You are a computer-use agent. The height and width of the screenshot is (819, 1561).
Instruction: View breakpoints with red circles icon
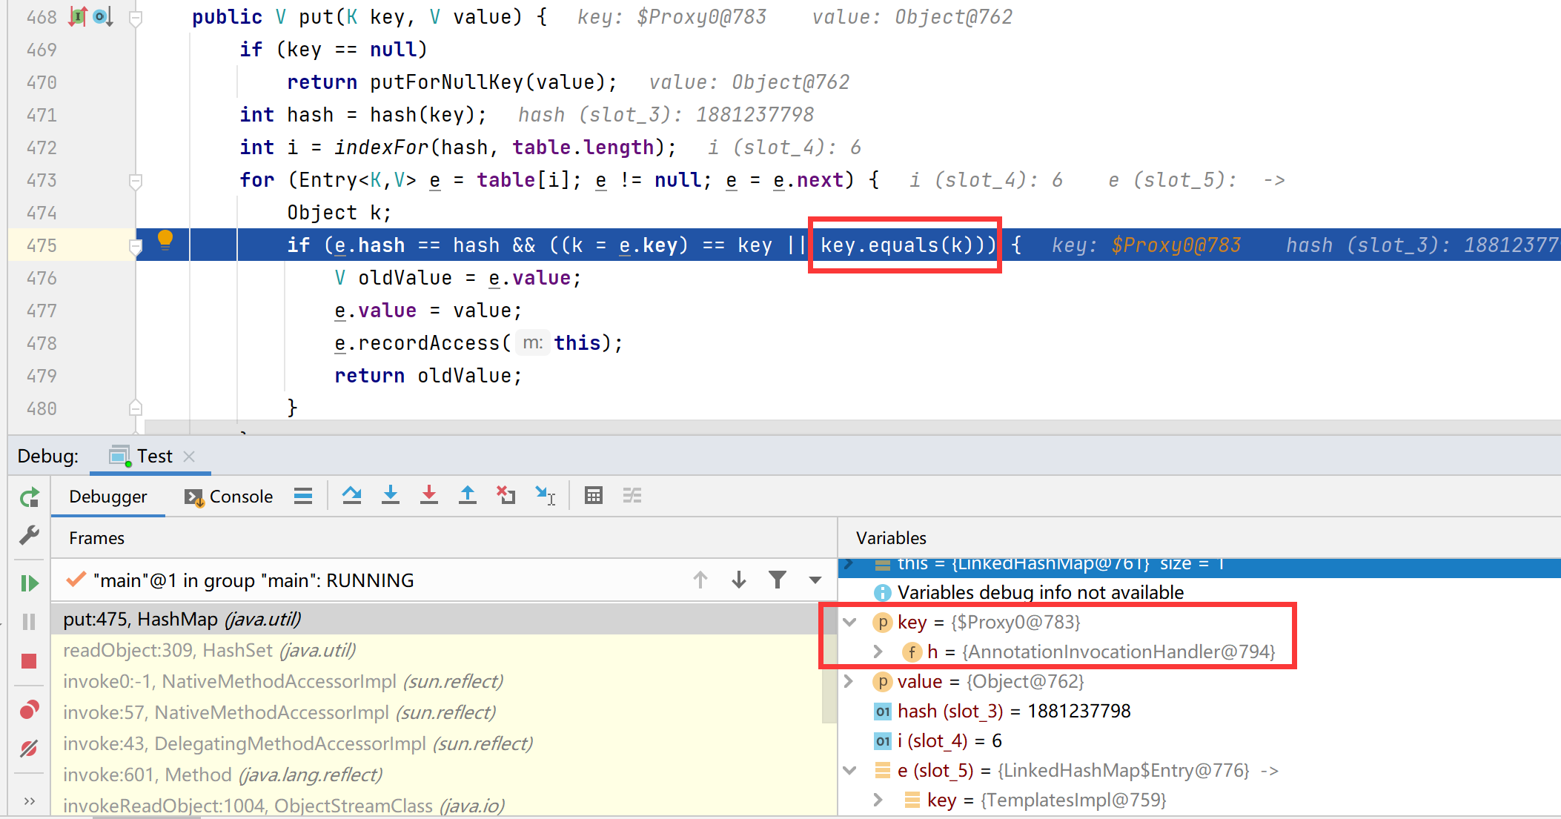[x=29, y=710]
